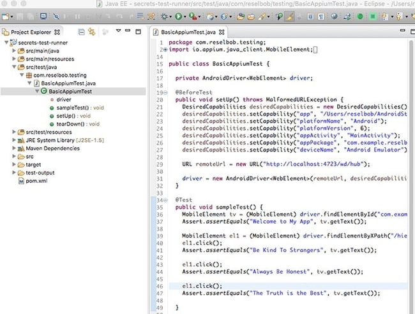The width and height of the screenshot is (415, 314).
Task: Collapse the setUp method fold at line 19
Action: tap(165, 93)
